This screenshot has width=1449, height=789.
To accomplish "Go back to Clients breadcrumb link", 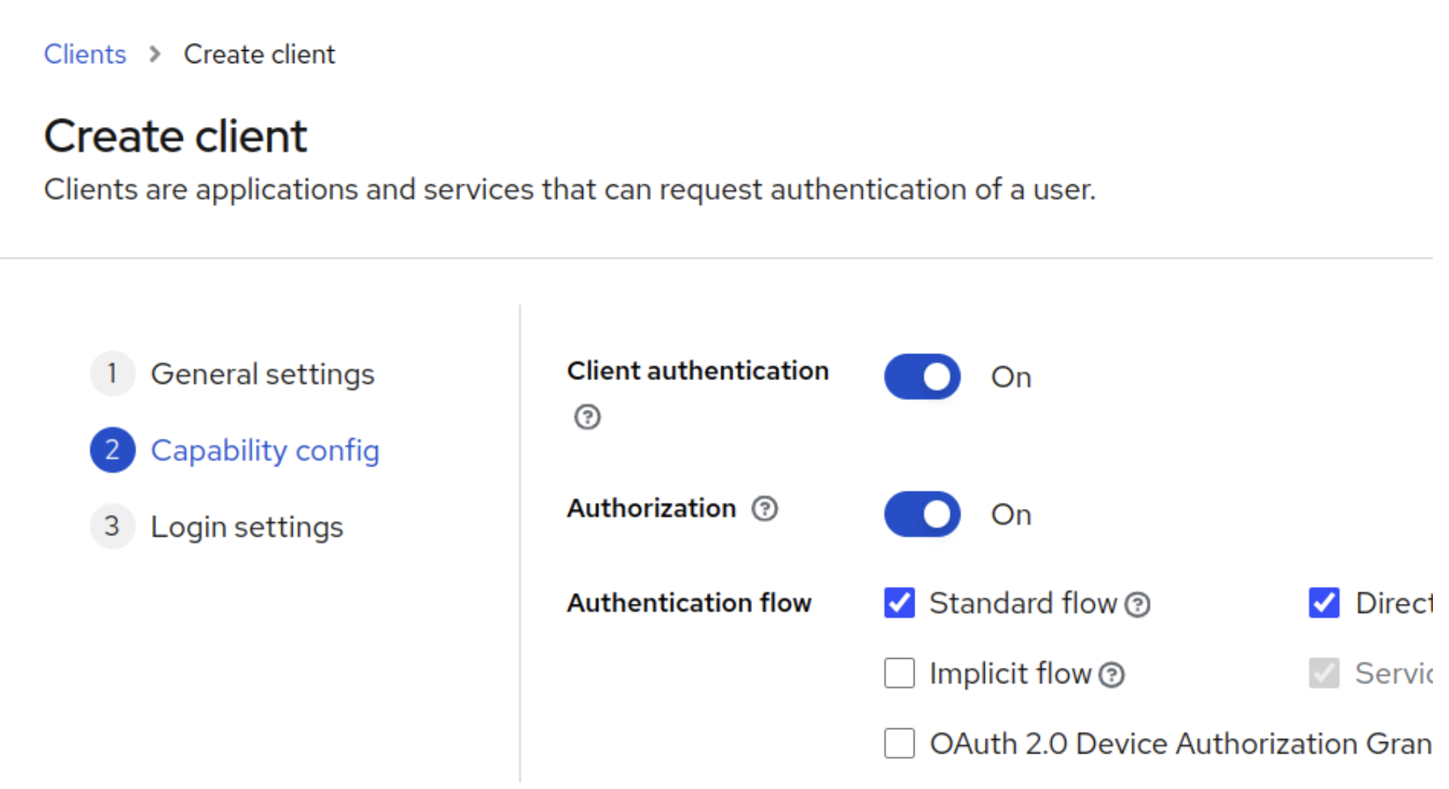I will click(x=85, y=54).
